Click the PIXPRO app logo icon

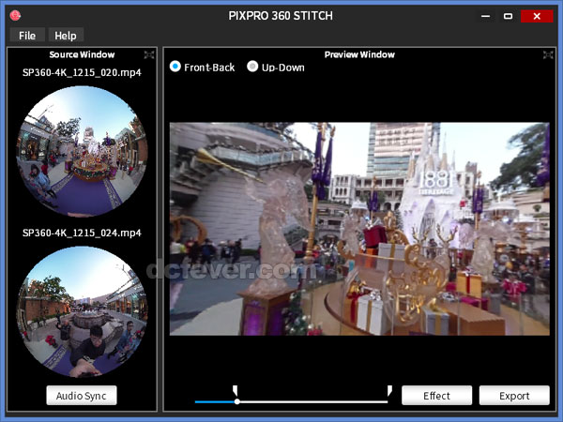(15, 15)
